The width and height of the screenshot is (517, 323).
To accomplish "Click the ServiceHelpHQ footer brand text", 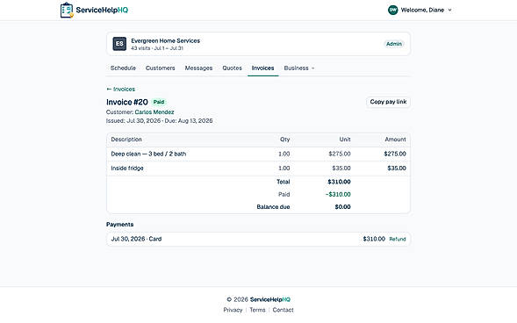I will 270,299.
